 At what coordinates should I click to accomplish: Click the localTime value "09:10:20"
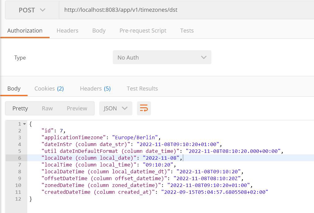coord(158,165)
